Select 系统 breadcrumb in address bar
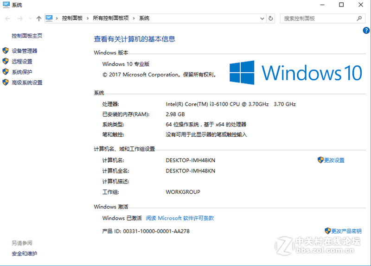Screen dimensions: 371x266 point(144,18)
